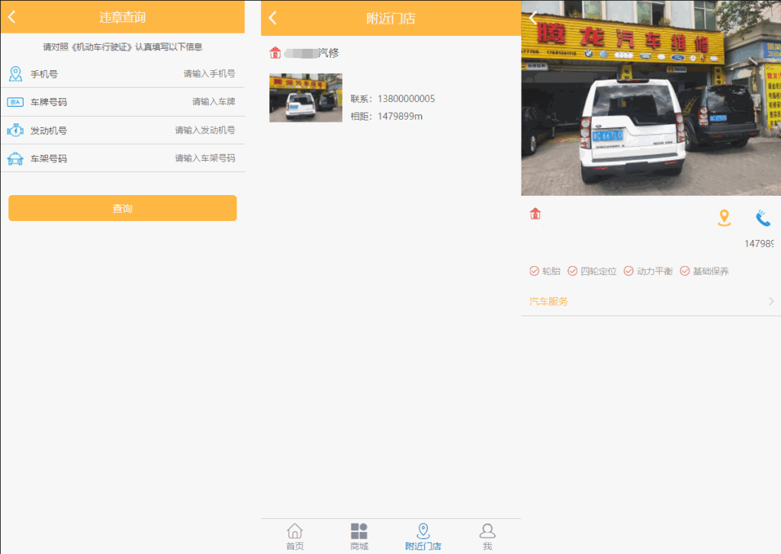Viewport: 781px width, 554px height.
Task: Select the 手机号 phone icon
Action: point(17,74)
